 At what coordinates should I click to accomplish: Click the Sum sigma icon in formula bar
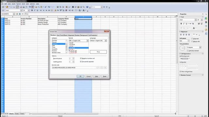20,14
